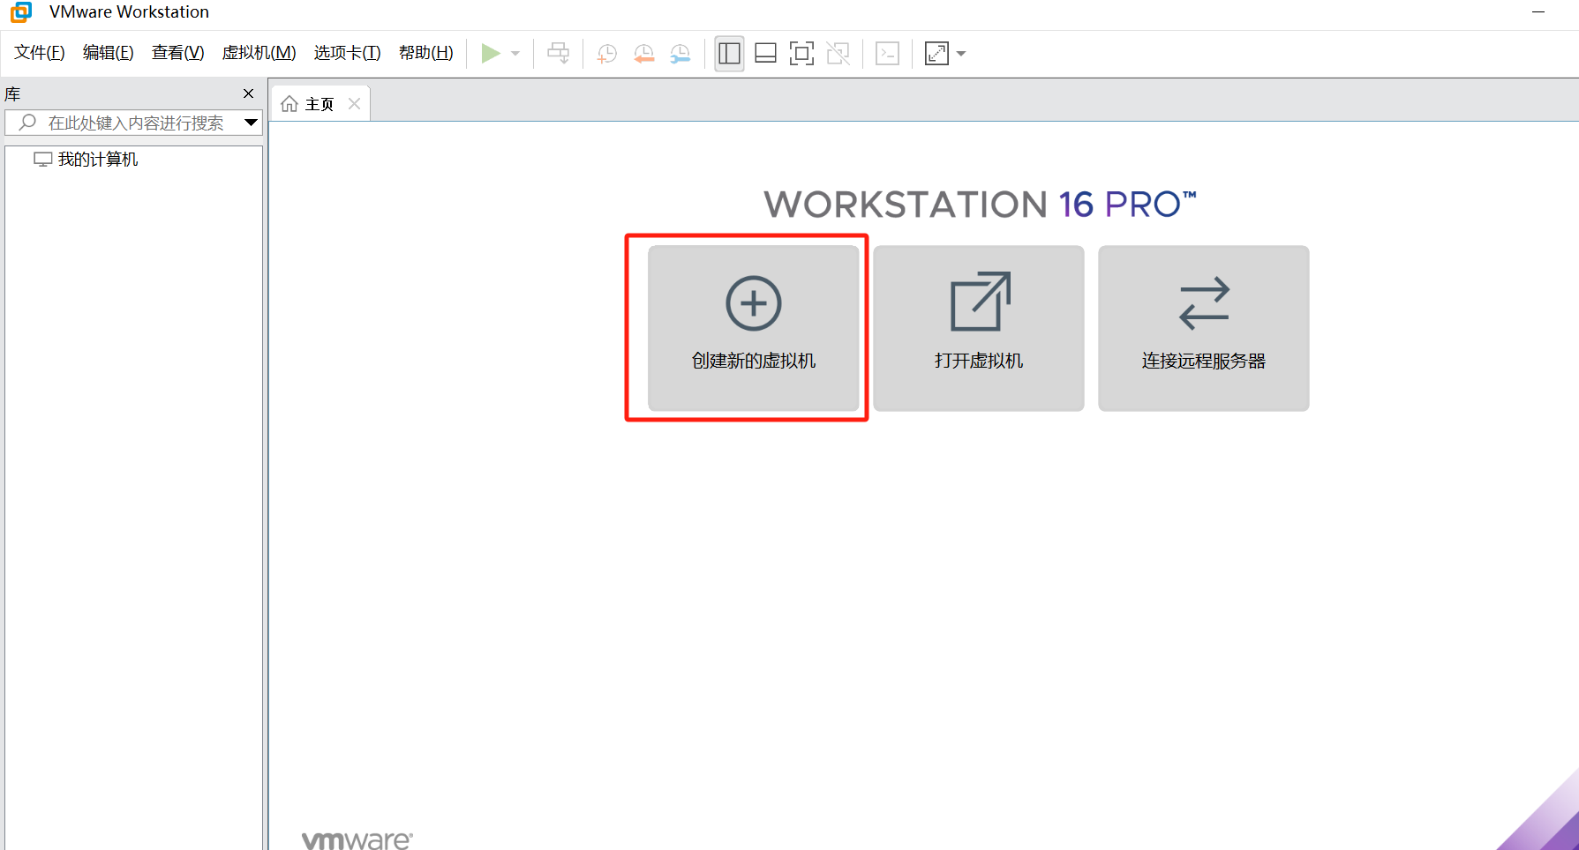Click 创建新的虚拟机 button

[x=754, y=328]
